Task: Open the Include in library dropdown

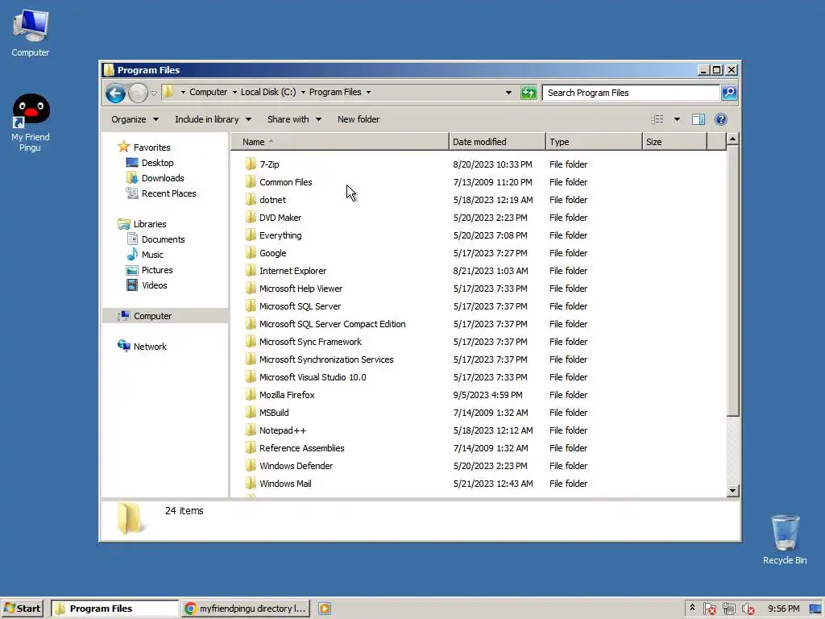Action: [213, 119]
